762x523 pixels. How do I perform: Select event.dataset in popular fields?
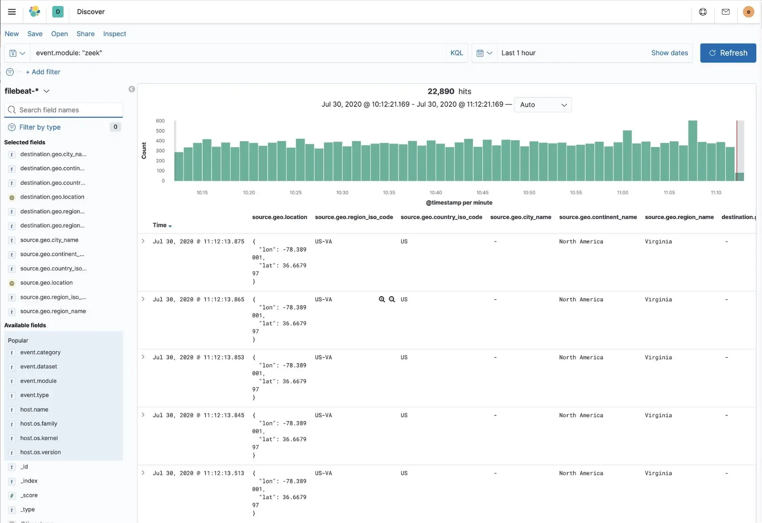(39, 367)
